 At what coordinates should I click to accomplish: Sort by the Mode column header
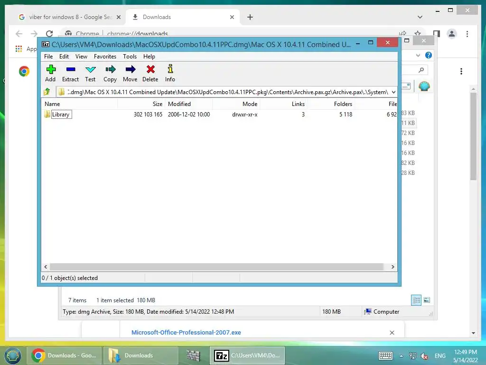(236, 104)
